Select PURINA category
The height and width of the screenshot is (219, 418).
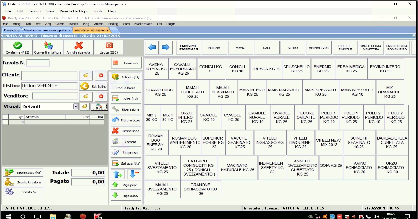[214, 48]
